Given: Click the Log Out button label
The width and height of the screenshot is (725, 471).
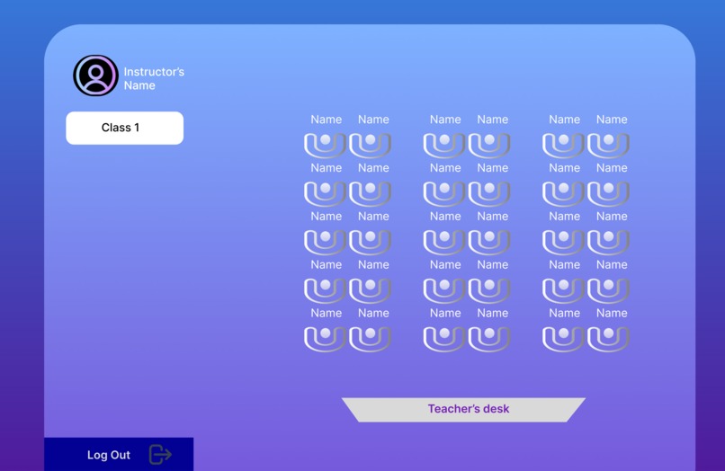Looking at the screenshot, I should coord(109,455).
